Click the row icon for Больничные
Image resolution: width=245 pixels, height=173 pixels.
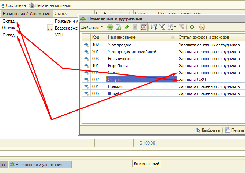coord(86,59)
